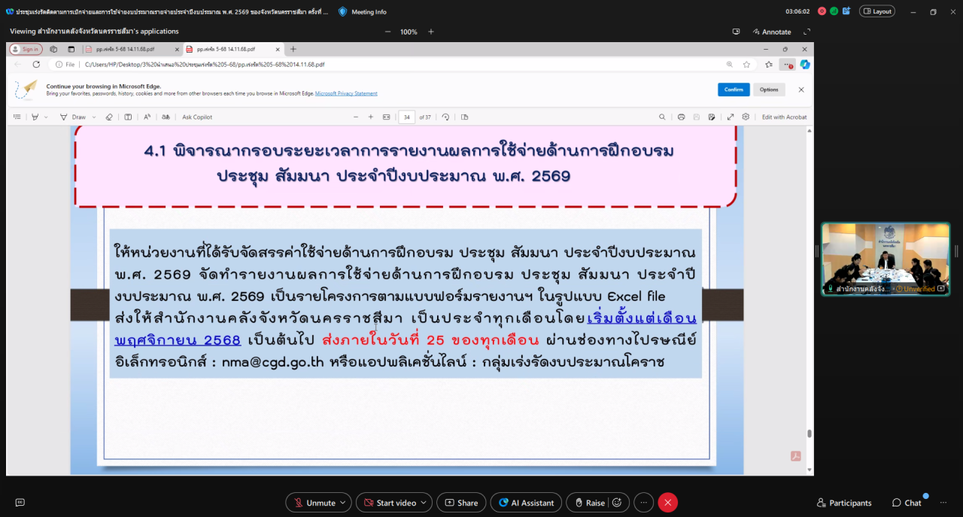
Task: Open the meeting Layout menu
Action: click(879, 11)
